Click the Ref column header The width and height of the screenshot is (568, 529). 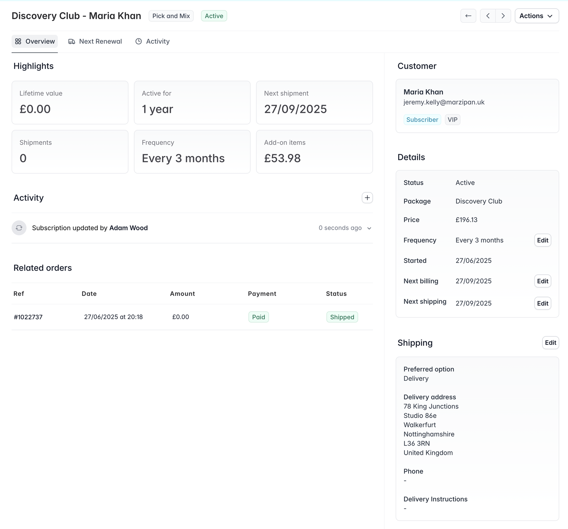tap(19, 294)
